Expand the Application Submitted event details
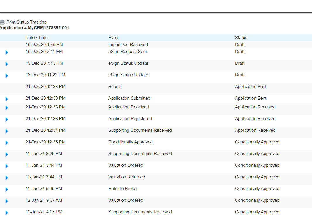Viewport: 312px width, 216px height. pyautogui.click(x=6, y=99)
